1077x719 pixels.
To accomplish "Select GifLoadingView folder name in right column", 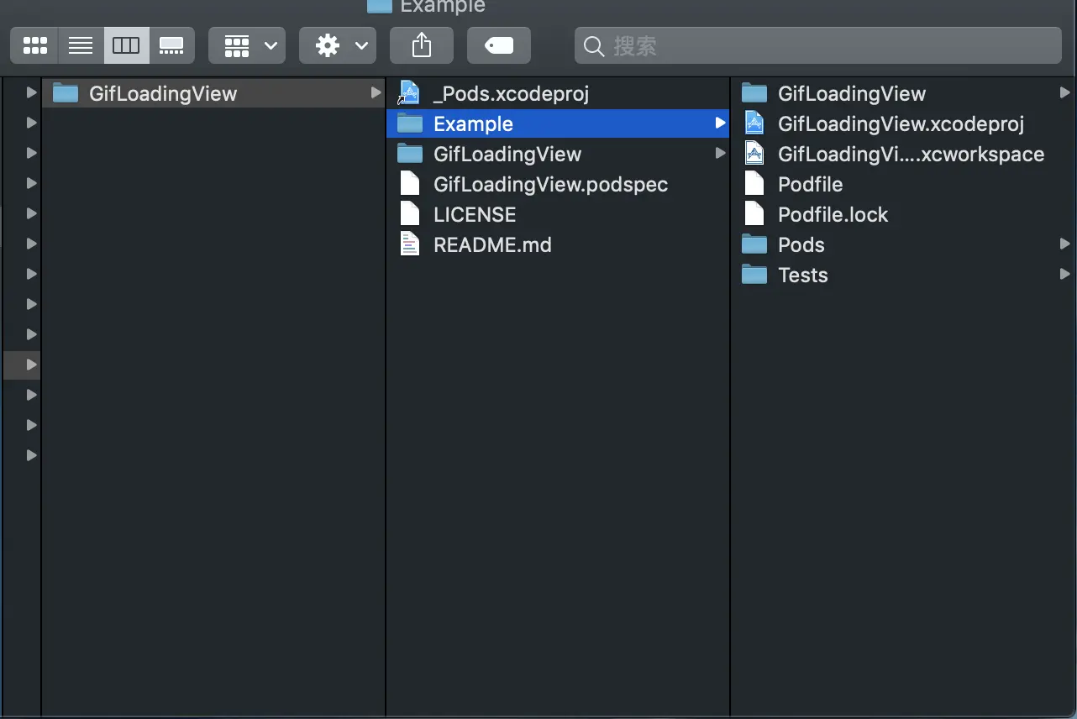I will coord(852,93).
